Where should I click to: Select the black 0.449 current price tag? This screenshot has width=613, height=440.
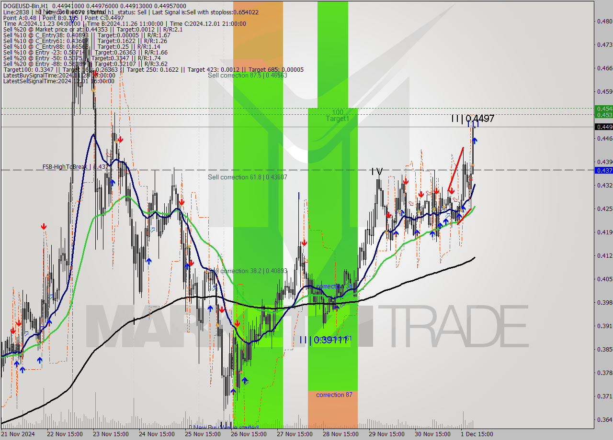click(603, 127)
